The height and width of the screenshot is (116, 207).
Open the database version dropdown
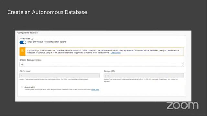tap(102, 64)
